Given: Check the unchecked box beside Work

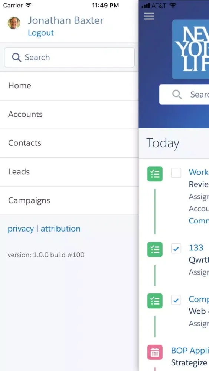Looking at the screenshot, I should pos(176,173).
